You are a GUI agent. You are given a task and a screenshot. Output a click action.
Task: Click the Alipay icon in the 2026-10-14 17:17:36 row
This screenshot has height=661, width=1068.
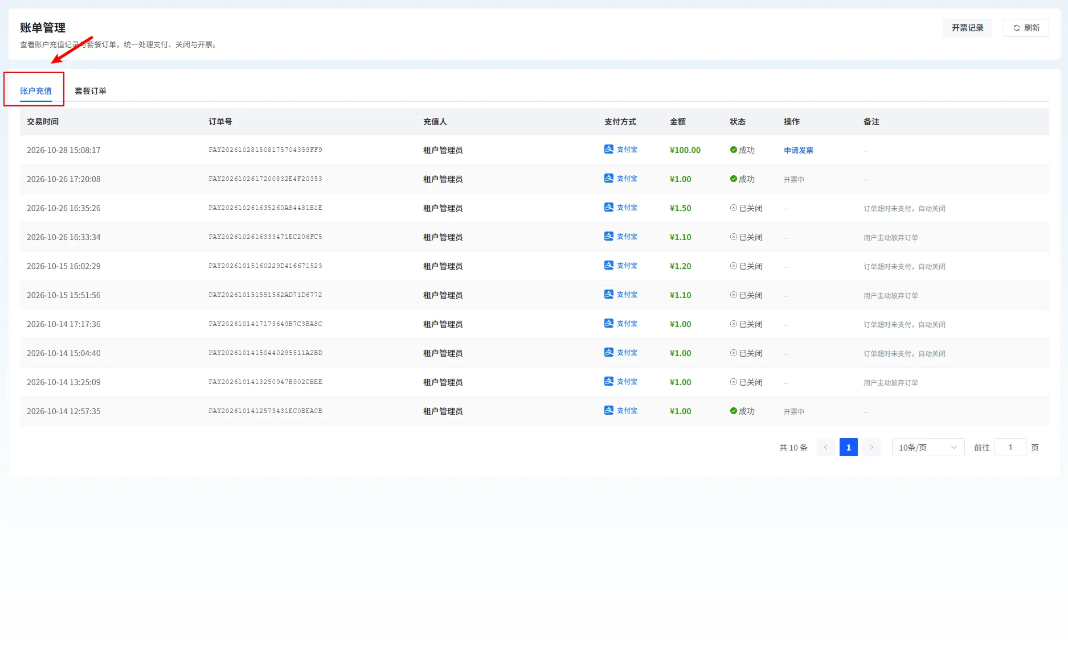point(609,323)
